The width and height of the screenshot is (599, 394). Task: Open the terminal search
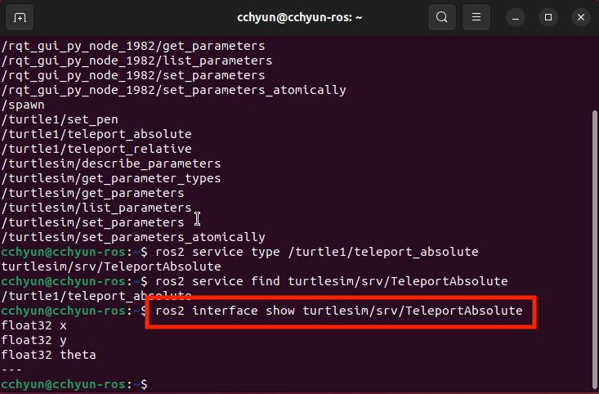click(442, 17)
